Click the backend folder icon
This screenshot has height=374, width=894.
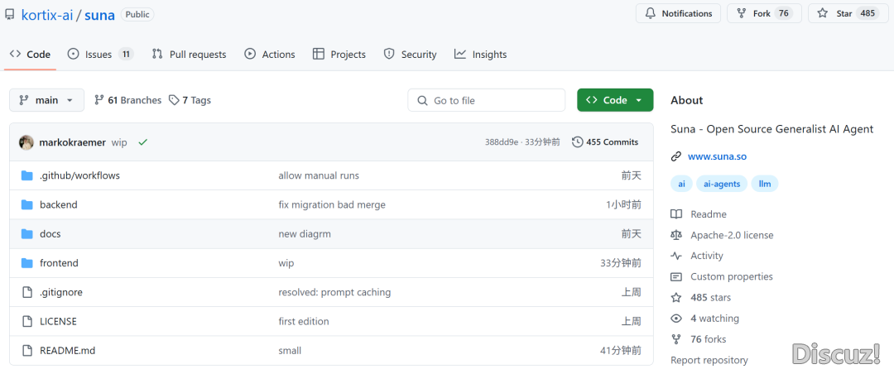tap(26, 204)
